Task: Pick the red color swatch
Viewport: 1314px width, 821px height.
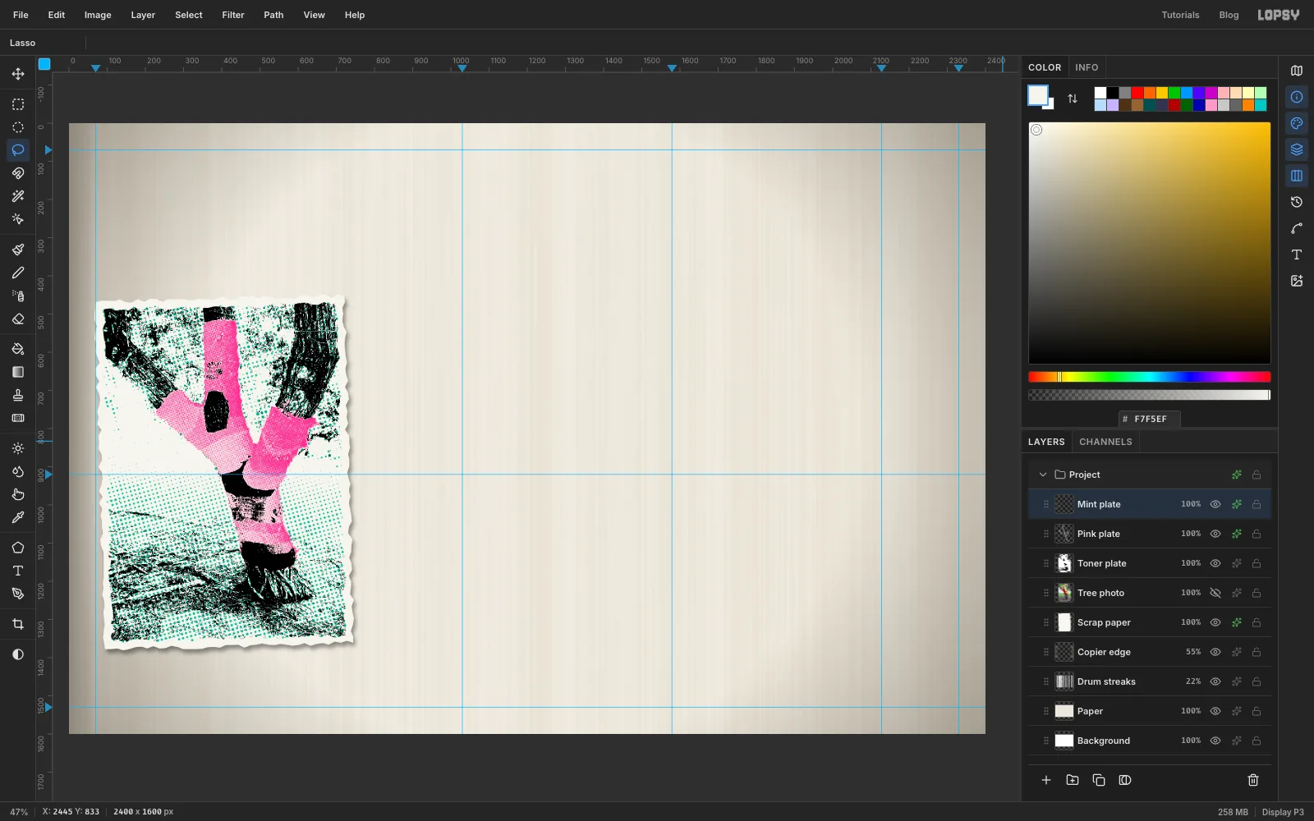Action: 1137,93
